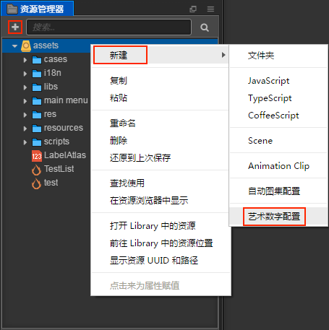Select the test scene name
Image resolution: width=329 pixels, height=330 pixels.
(51, 183)
